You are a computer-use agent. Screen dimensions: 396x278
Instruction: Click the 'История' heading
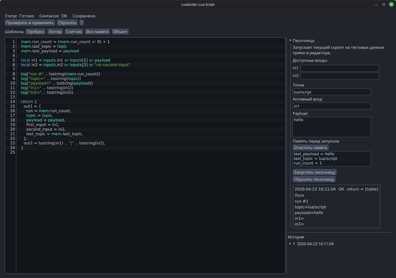[x=296, y=237]
